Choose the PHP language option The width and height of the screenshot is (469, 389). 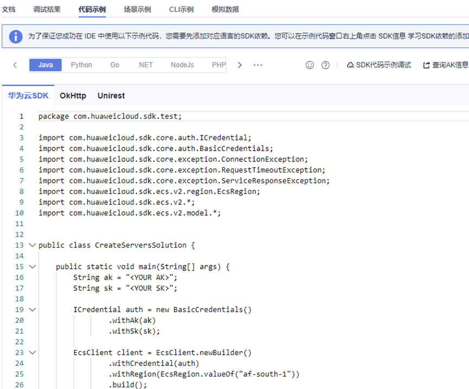[219, 65]
